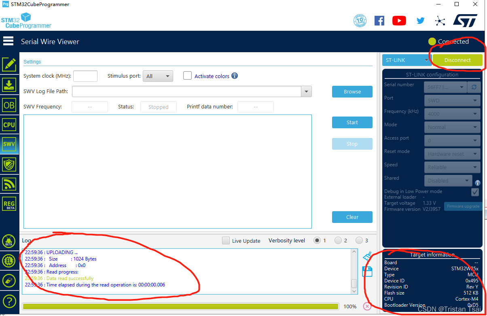This screenshot has height=316, width=487.
Task: Open the Twitter page icon
Action: coord(421,21)
